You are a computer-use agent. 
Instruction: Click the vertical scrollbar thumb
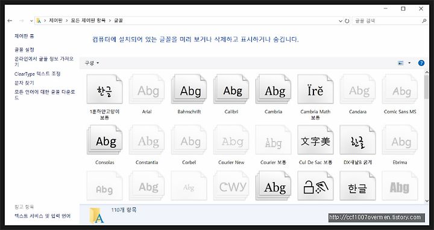pyautogui.click(x=426, y=86)
